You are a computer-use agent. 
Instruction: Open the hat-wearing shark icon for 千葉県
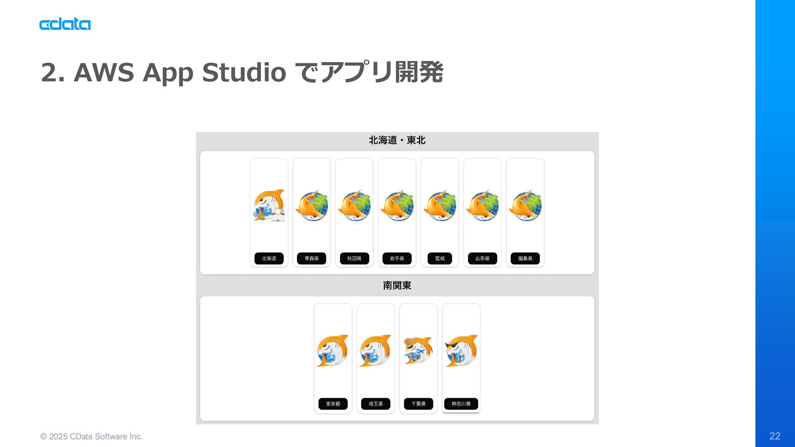[x=418, y=351]
